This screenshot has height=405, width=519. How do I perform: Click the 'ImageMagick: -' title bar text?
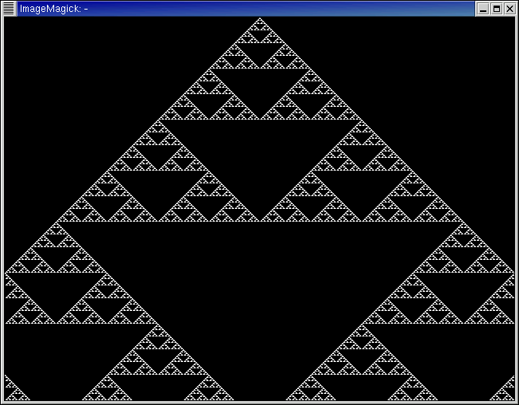click(x=53, y=9)
